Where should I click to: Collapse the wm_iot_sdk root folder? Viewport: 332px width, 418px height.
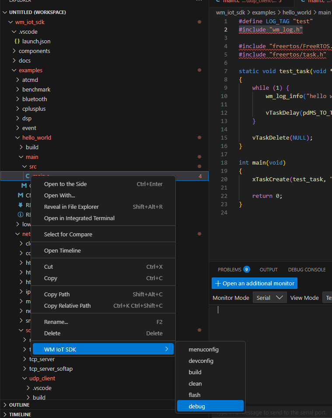(x=10, y=22)
